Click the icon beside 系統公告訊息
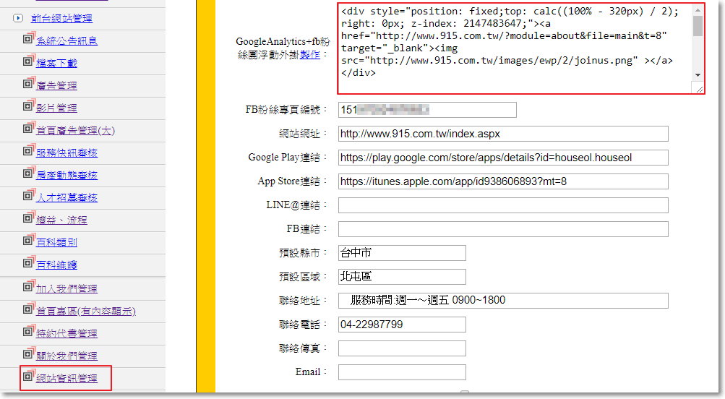This screenshot has height=399, width=725. 29,40
